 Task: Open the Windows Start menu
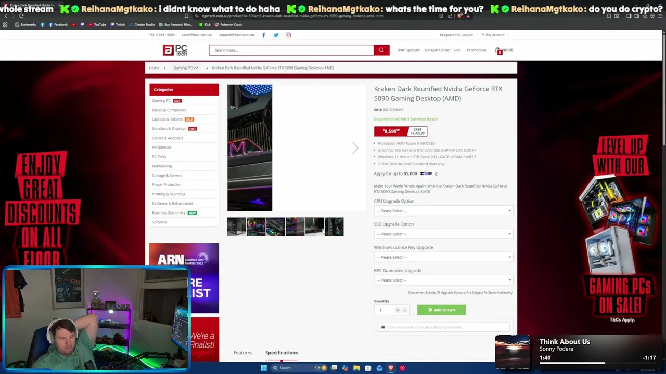264,368
